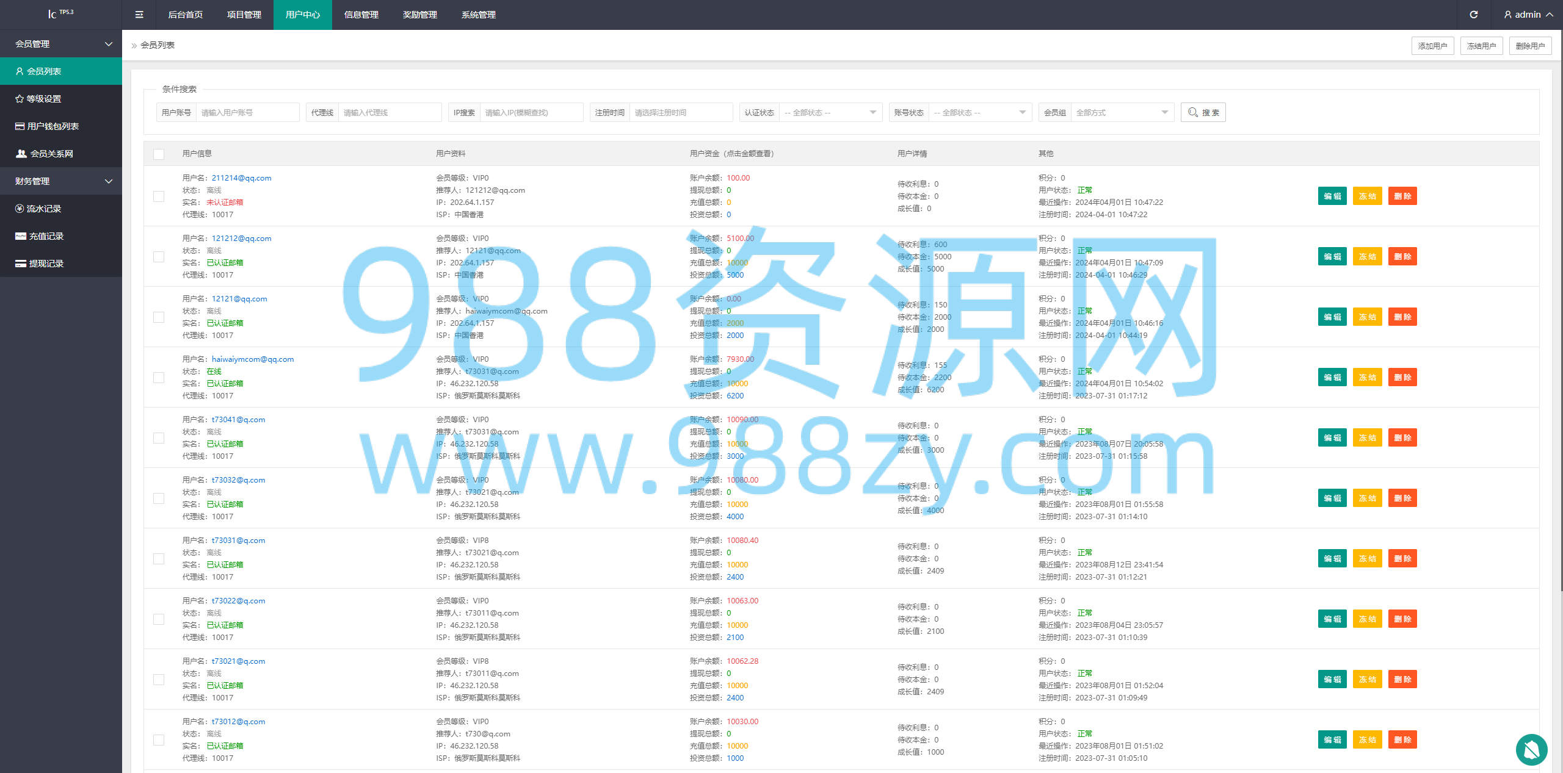Tick the select-all checkbox in table header

pyautogui.click(x=159, y=154)
